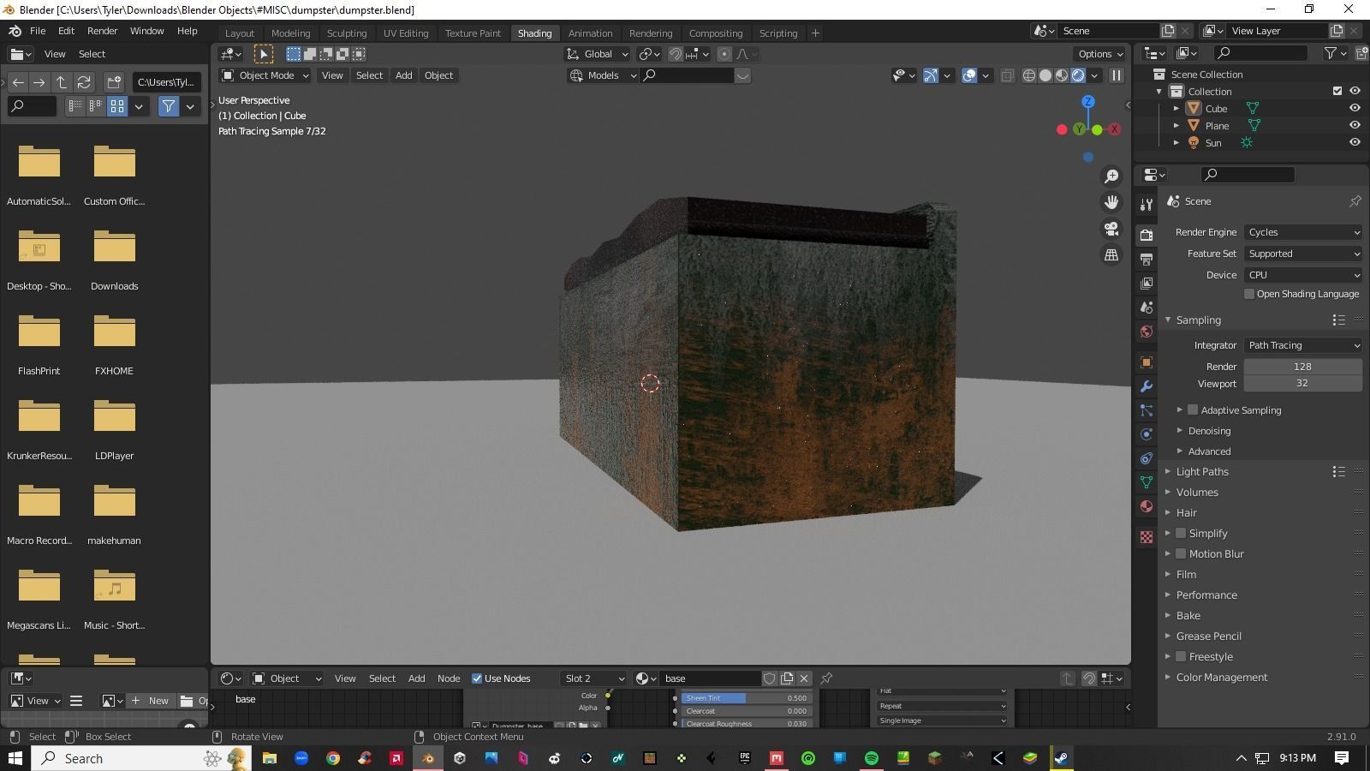Create new folder in file browser

point(114,82)
